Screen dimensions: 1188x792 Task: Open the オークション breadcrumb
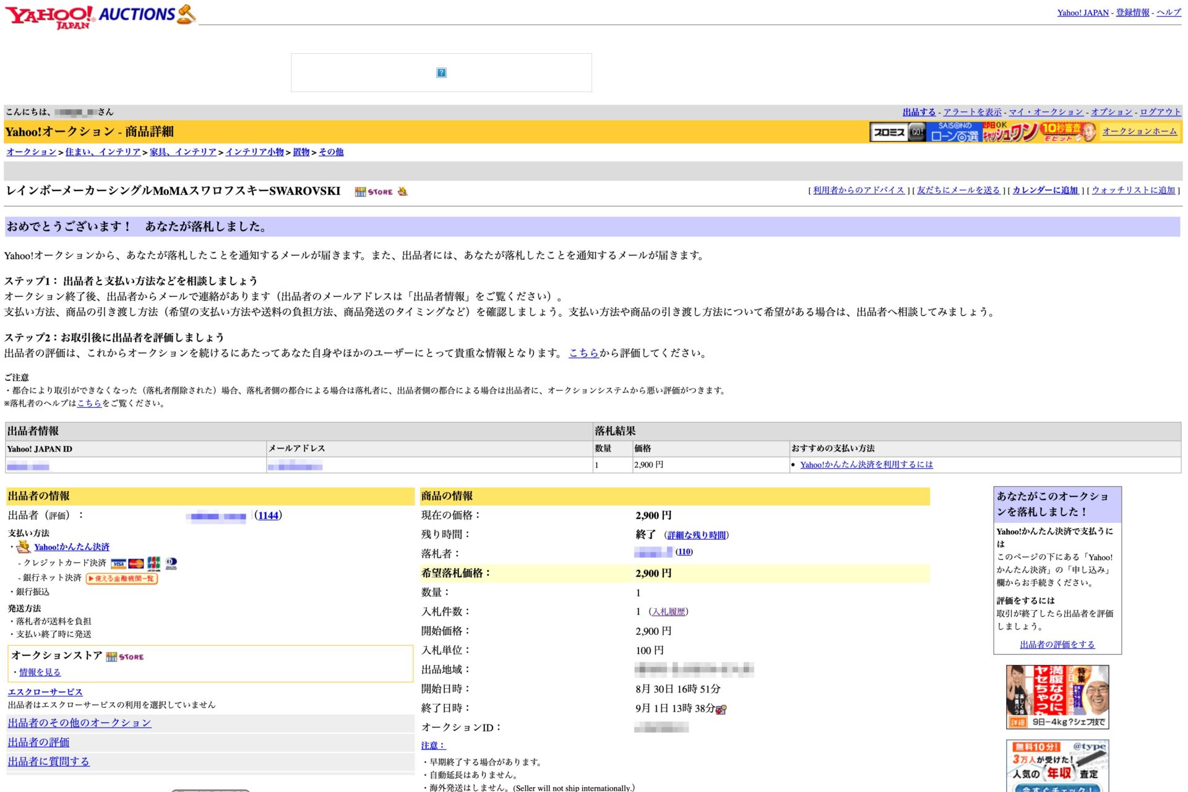[x=32, y=152]
